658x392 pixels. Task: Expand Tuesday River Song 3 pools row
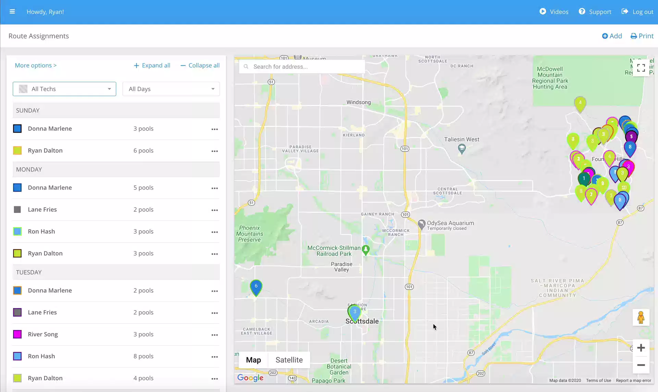116,334
